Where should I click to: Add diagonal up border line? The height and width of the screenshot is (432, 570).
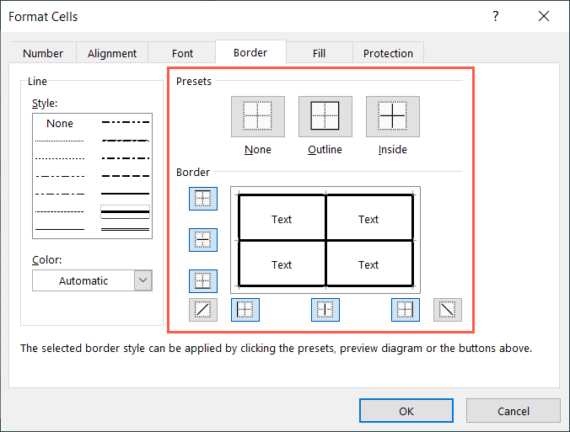tap(204, 310)
